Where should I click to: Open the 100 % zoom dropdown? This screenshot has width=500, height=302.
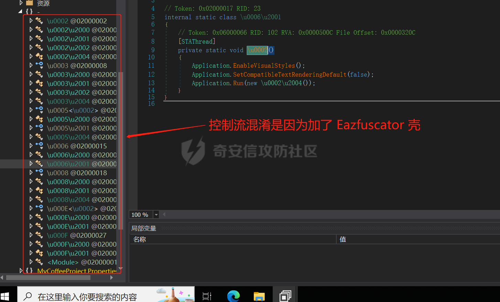coord(156,215)
